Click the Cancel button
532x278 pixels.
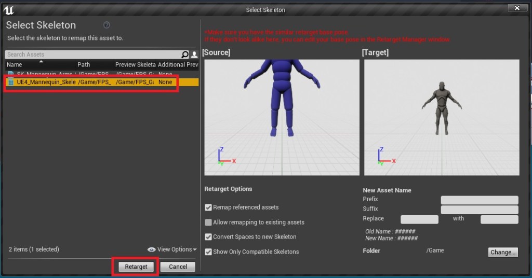click(178, 267)
